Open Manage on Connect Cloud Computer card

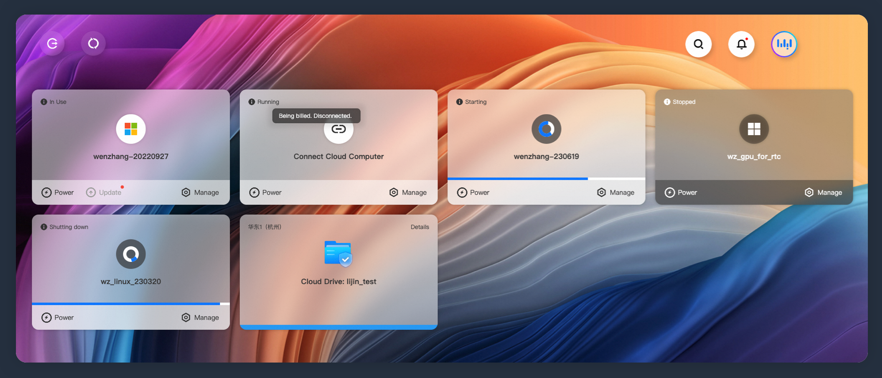tap(408, 193)
